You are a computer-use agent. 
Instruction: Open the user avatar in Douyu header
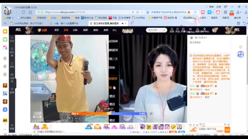point(215,30)
